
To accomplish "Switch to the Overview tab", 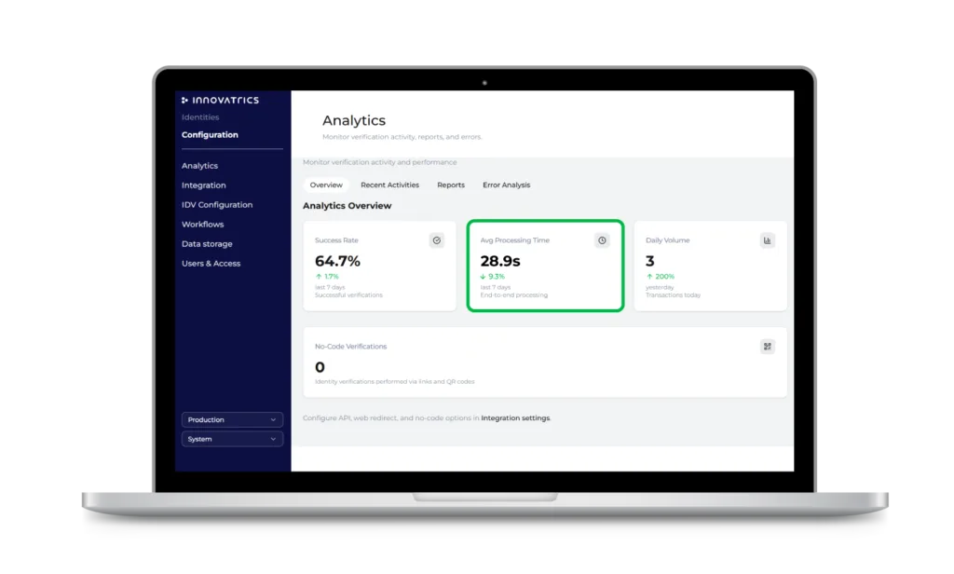I will click(x=326, y=185).
